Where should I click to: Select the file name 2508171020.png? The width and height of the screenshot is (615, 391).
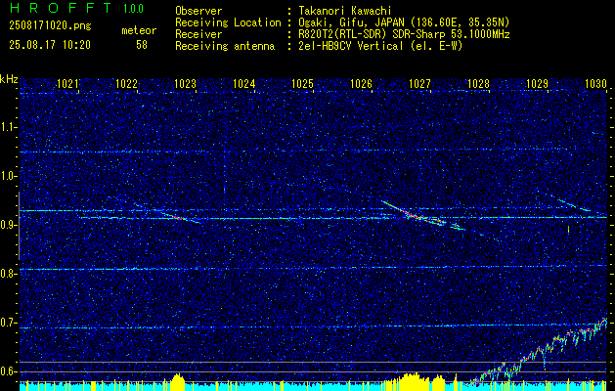(x=50, y=26)
